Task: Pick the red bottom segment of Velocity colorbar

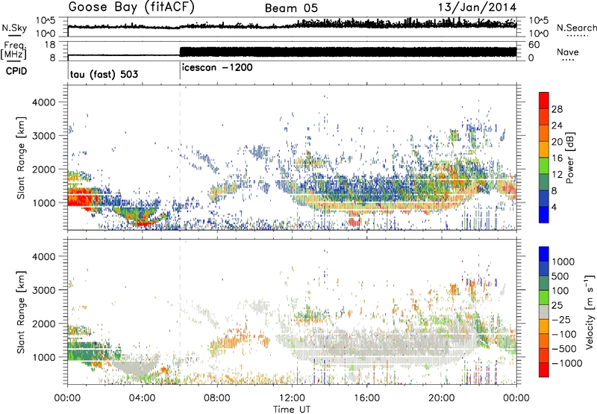Action: point(544,370)
